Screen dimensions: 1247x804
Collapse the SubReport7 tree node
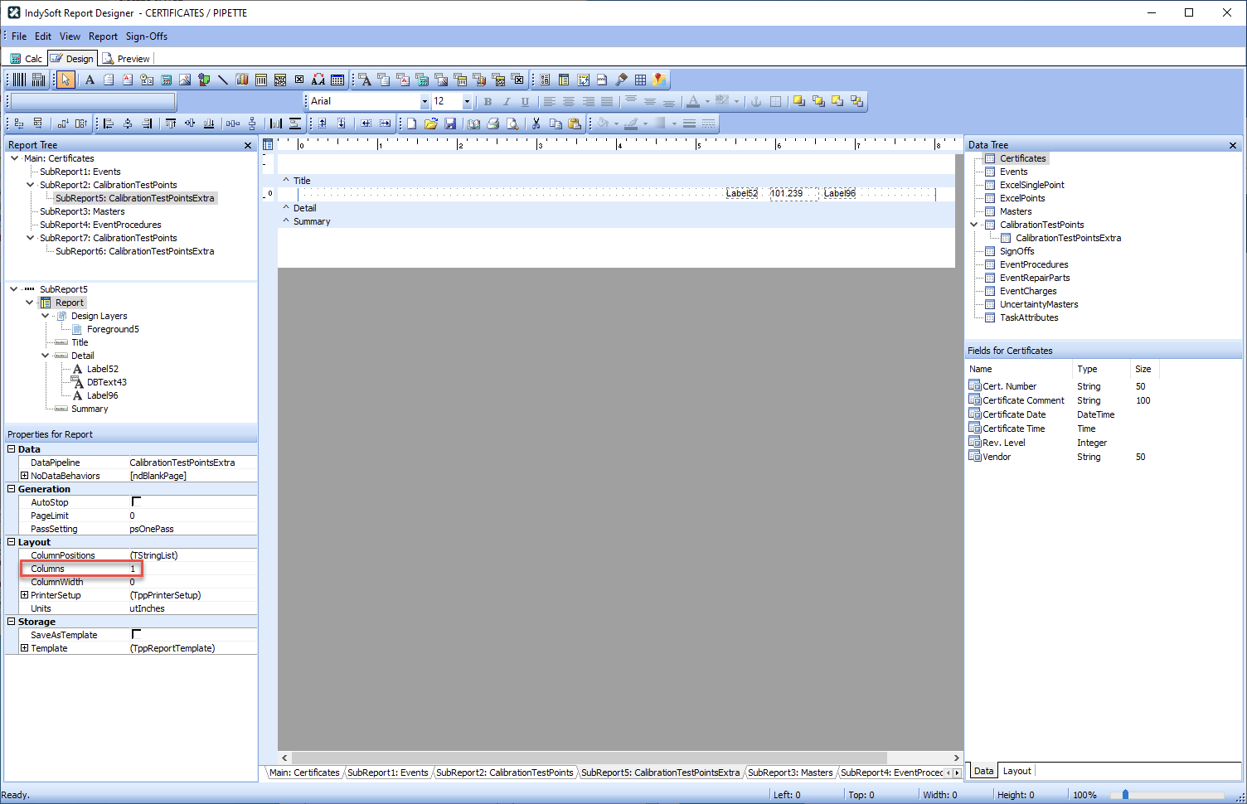31,238
